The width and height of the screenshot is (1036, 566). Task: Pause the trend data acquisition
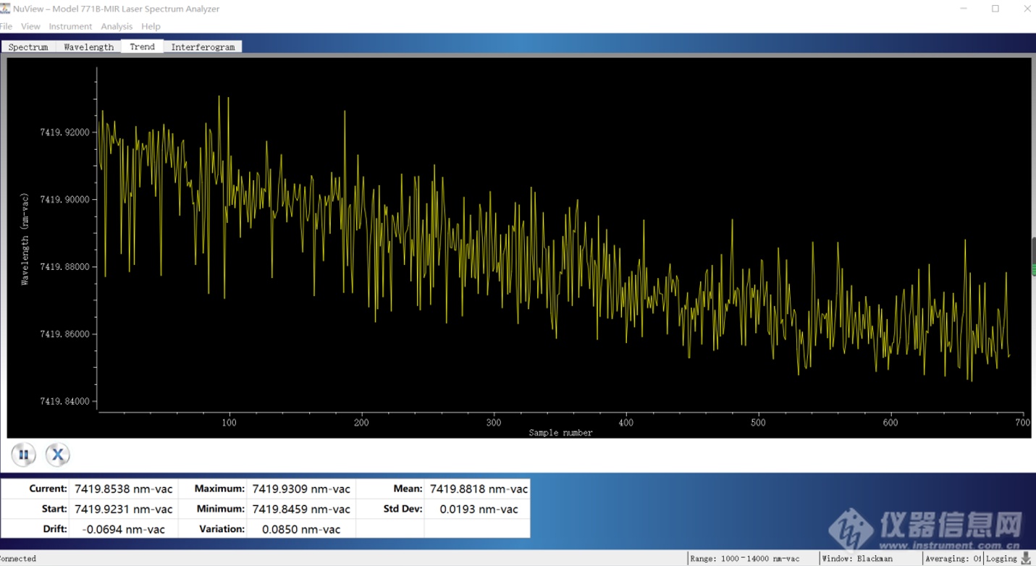pyautogui.click(x=24, y=455)
